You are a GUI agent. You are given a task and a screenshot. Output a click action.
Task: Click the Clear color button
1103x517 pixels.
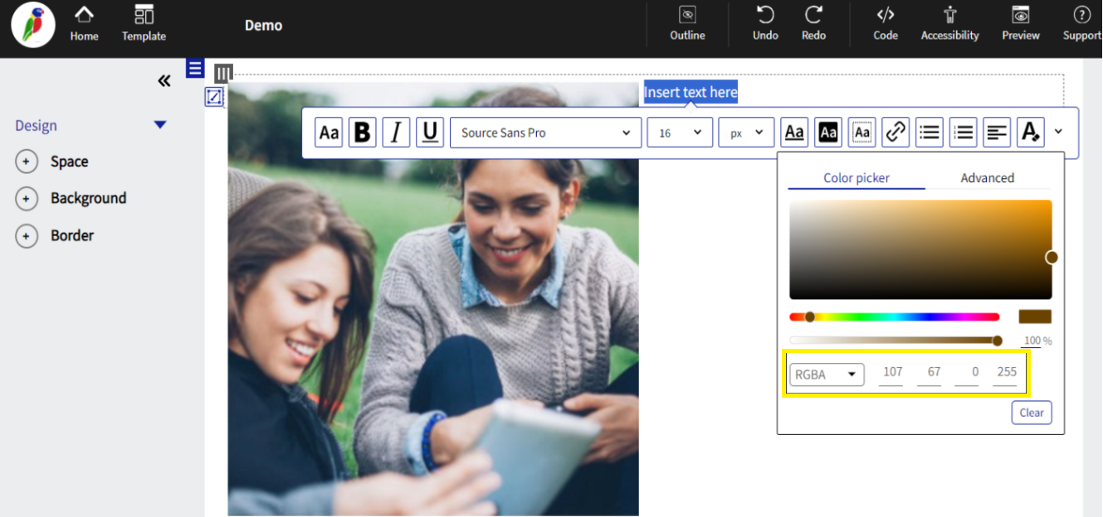(x=1032, y=413)
